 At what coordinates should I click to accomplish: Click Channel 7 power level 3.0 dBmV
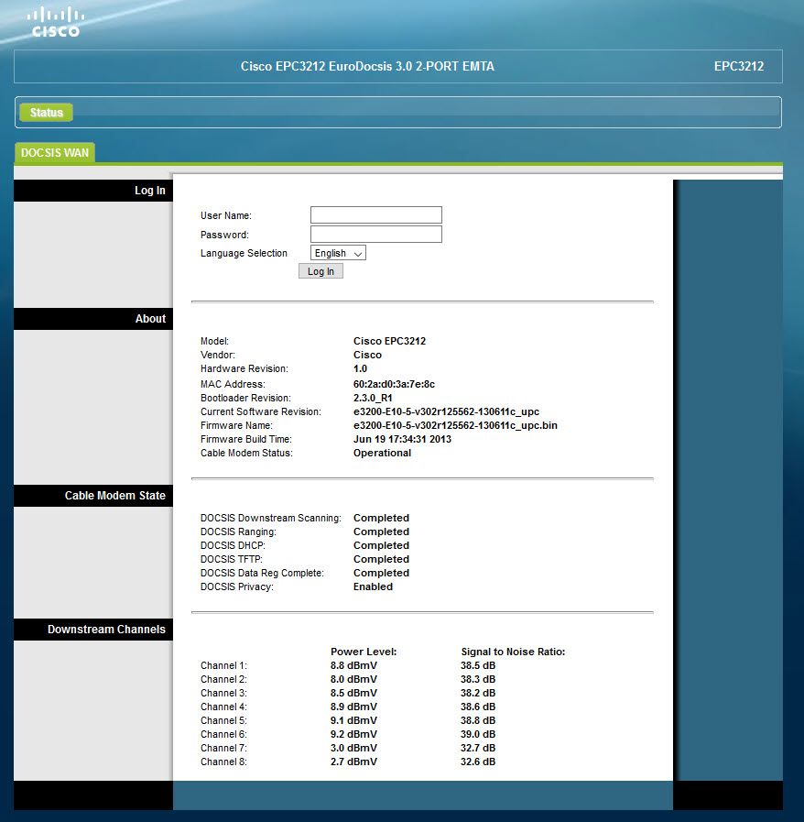click(353, 748)
